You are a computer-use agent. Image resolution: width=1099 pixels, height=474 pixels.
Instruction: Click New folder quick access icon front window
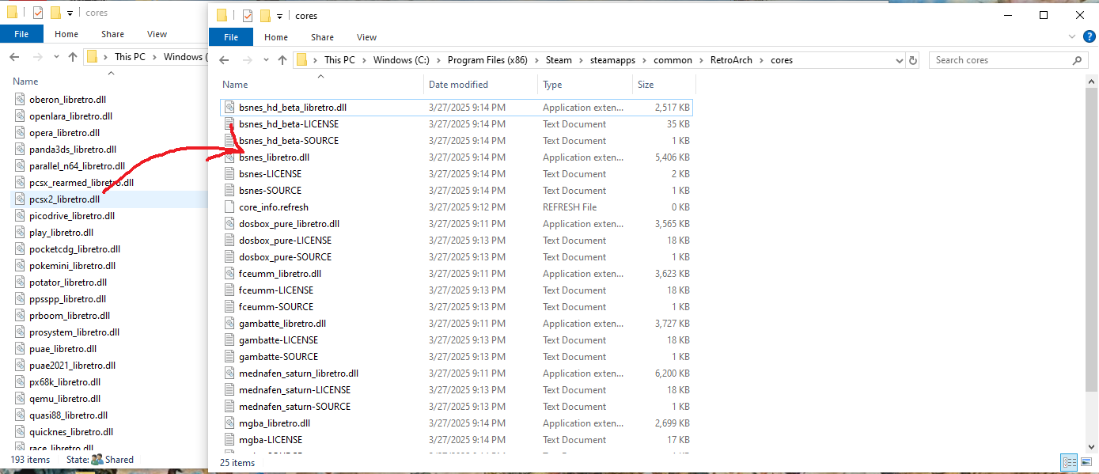click(265, 16)
